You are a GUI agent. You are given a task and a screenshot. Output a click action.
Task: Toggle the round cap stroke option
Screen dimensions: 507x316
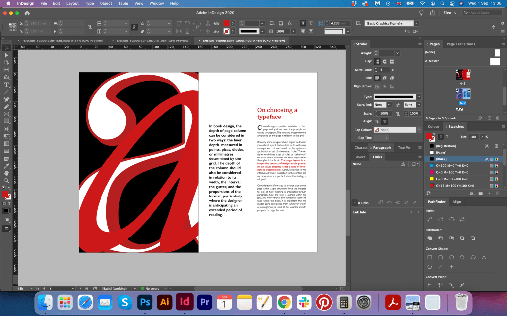tap(384, 61)
